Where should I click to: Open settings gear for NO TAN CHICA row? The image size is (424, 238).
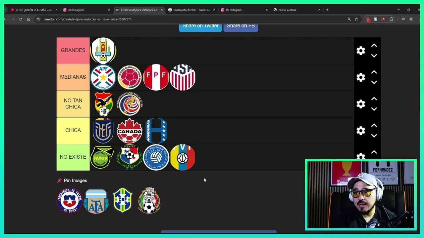pyautogui.click(x=361, y=104)
